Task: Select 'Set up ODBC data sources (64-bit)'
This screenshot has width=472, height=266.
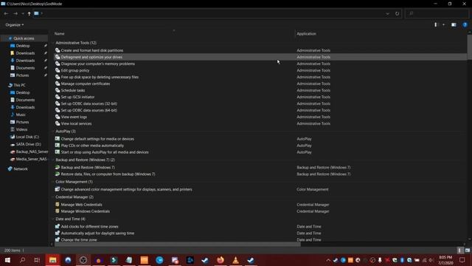Action: 88,110
